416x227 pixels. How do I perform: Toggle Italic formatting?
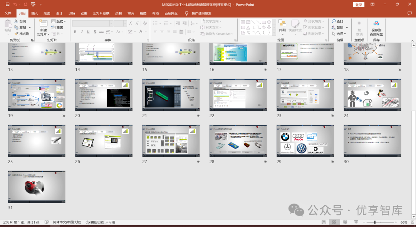[x=82, y=32]
